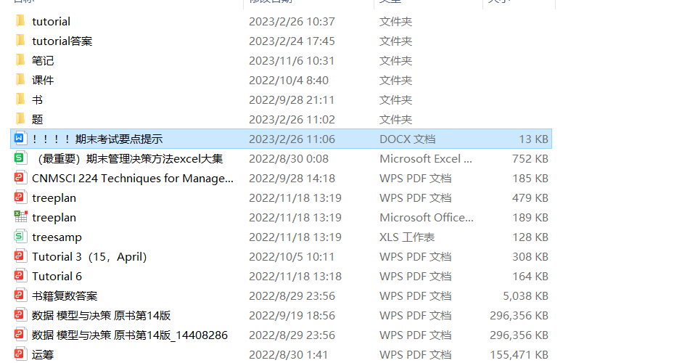Open the tutorial答案 folder name

[62, 41]
